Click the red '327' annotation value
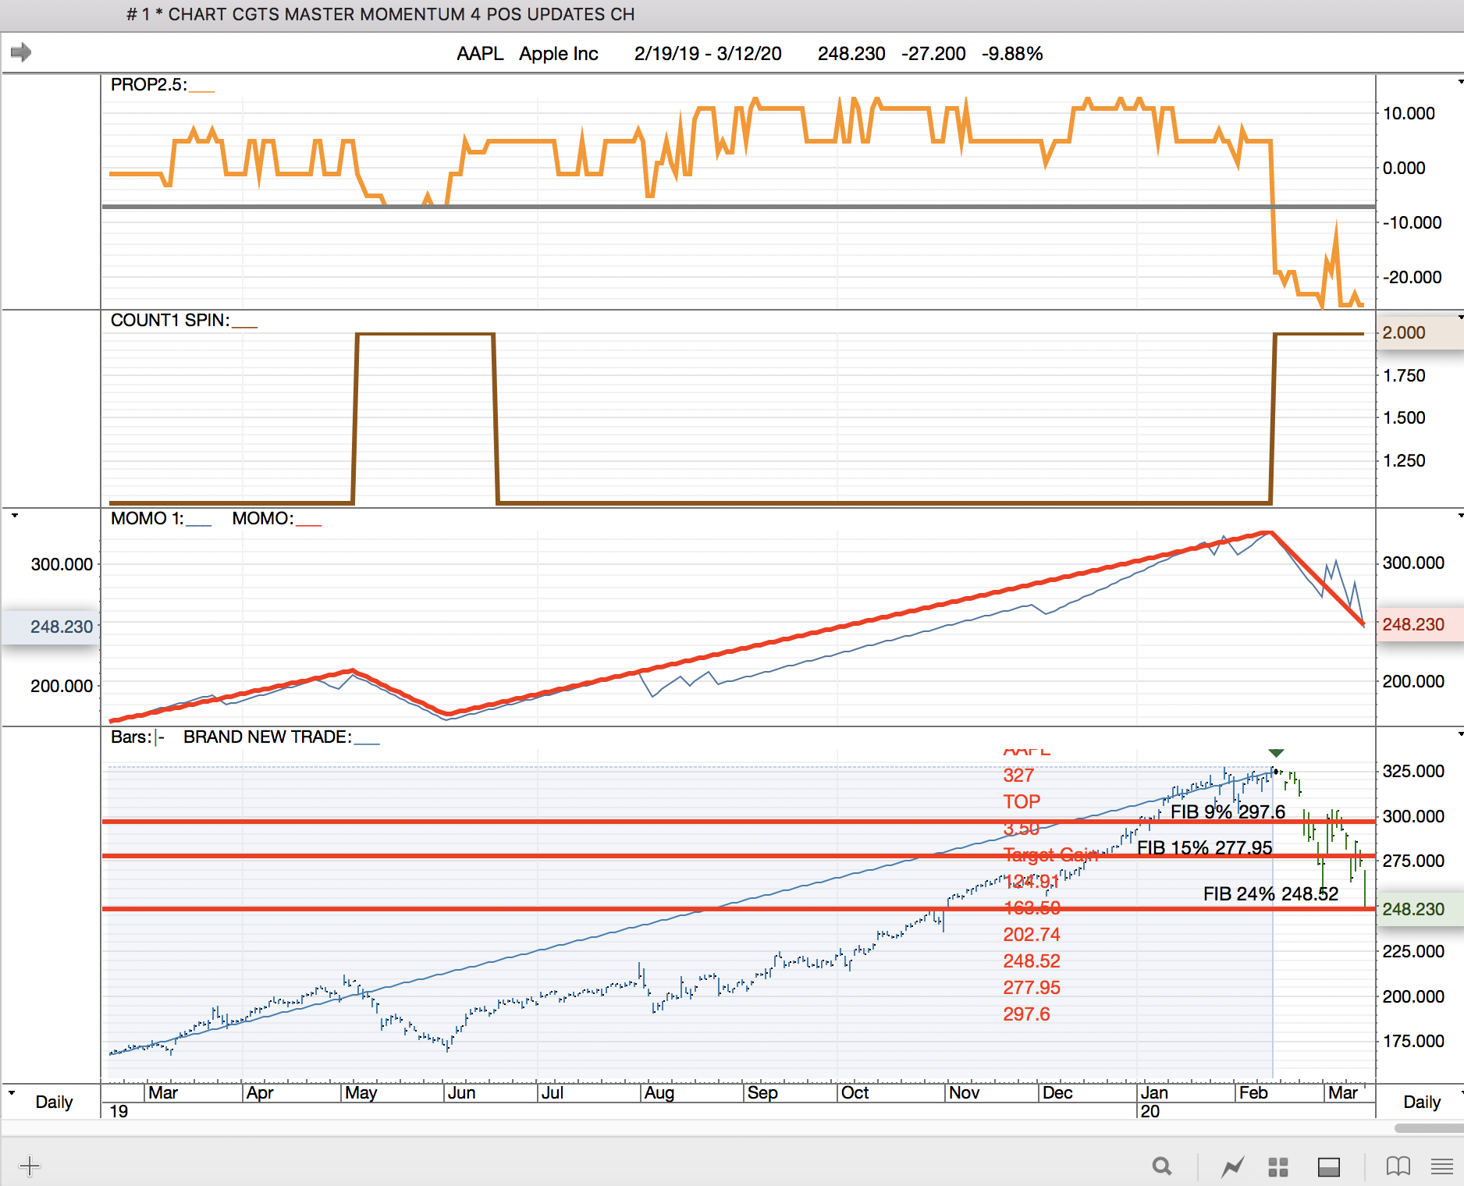 (x=1018, y=775)
